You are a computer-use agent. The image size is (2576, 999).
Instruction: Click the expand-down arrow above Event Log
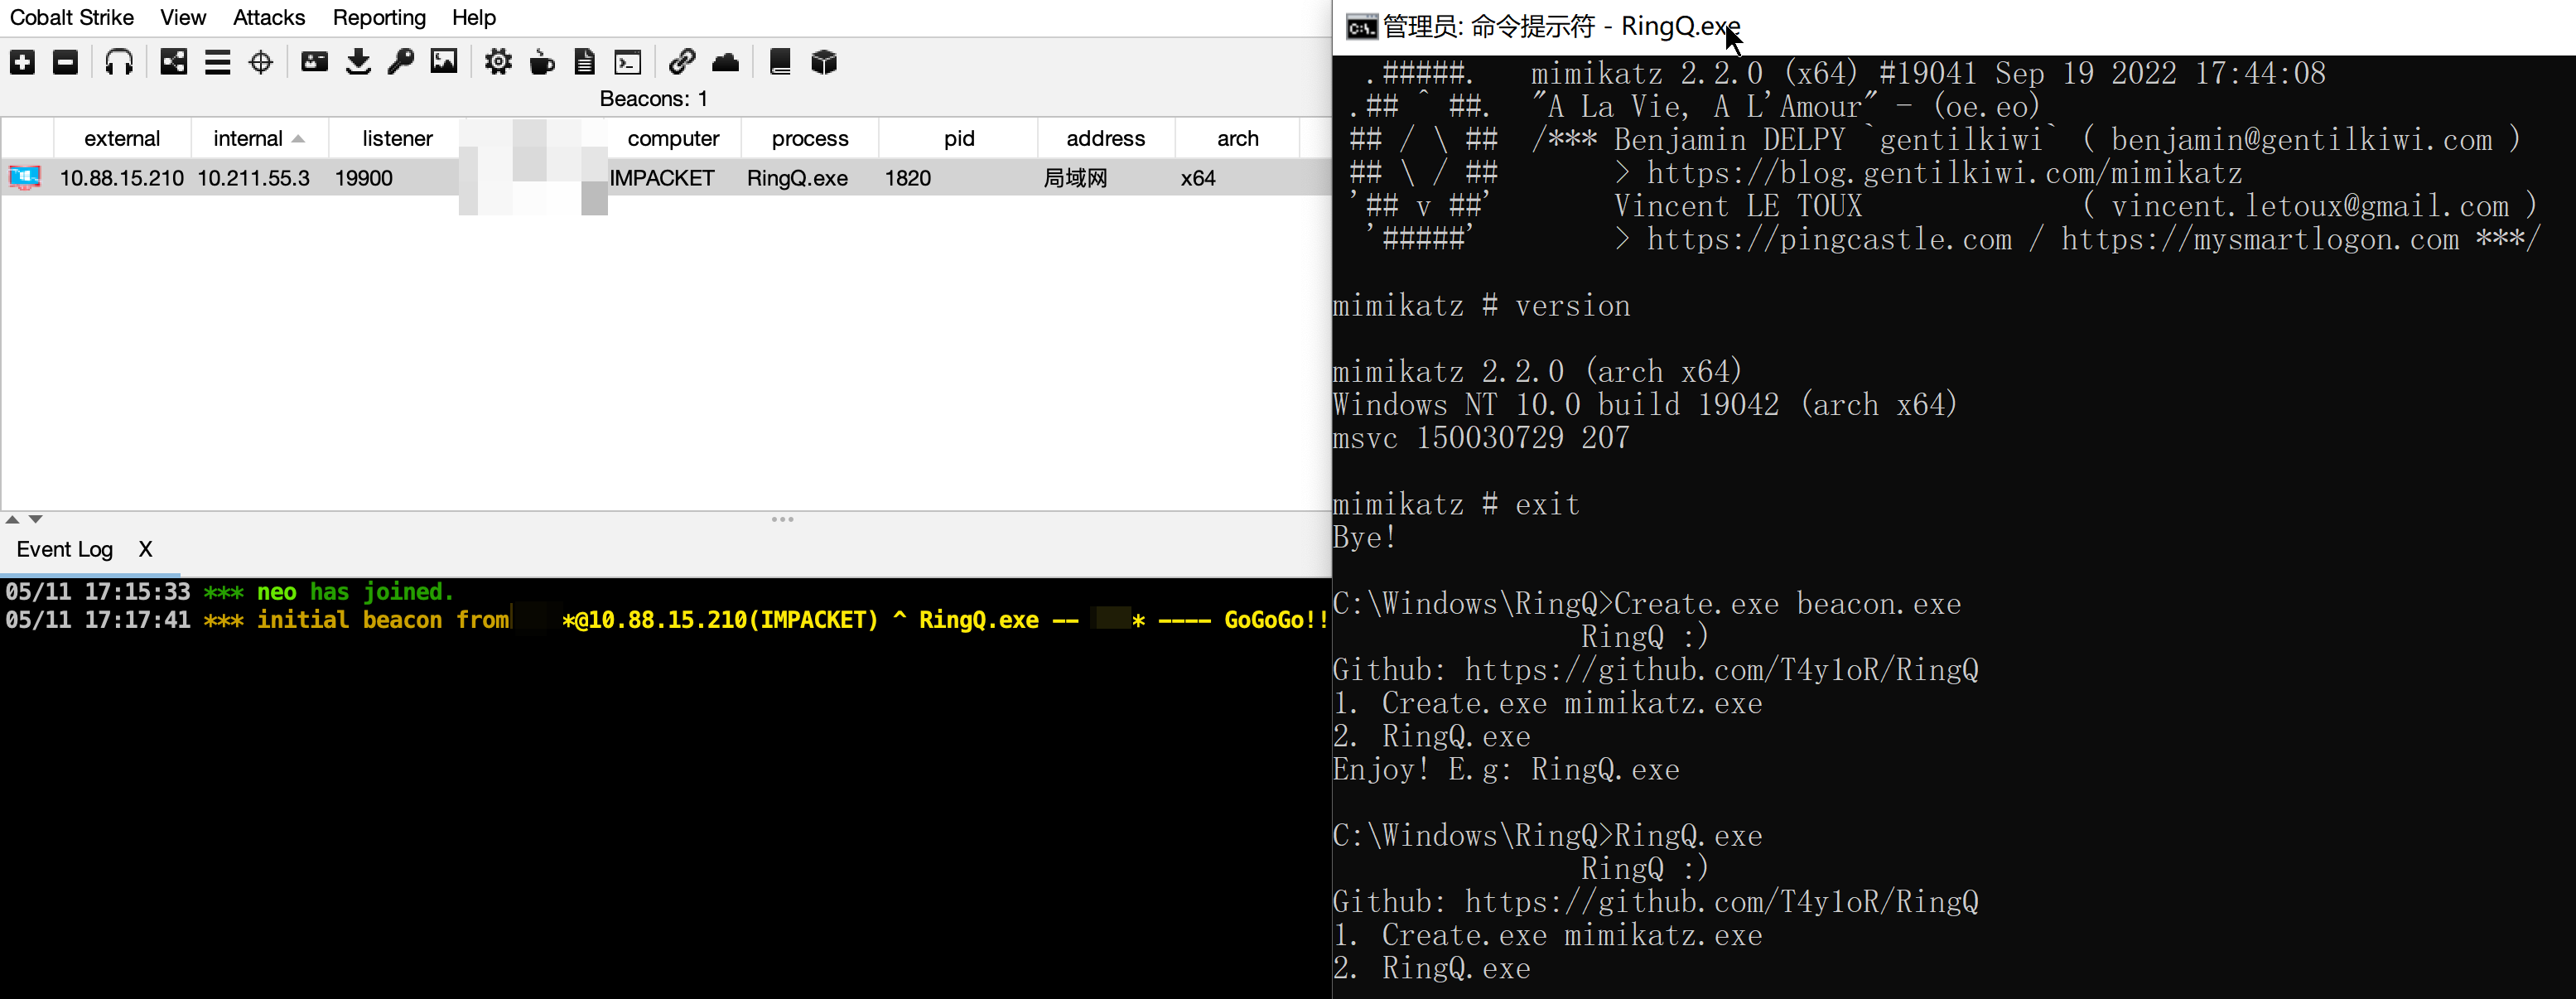[x=36, y=519]
